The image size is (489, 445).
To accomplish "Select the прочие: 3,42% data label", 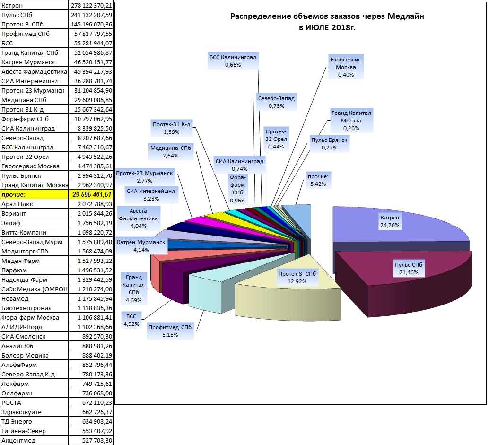I will pos(318,180).
